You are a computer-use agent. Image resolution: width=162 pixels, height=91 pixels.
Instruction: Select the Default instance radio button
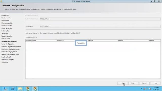(x=26, y=15)
